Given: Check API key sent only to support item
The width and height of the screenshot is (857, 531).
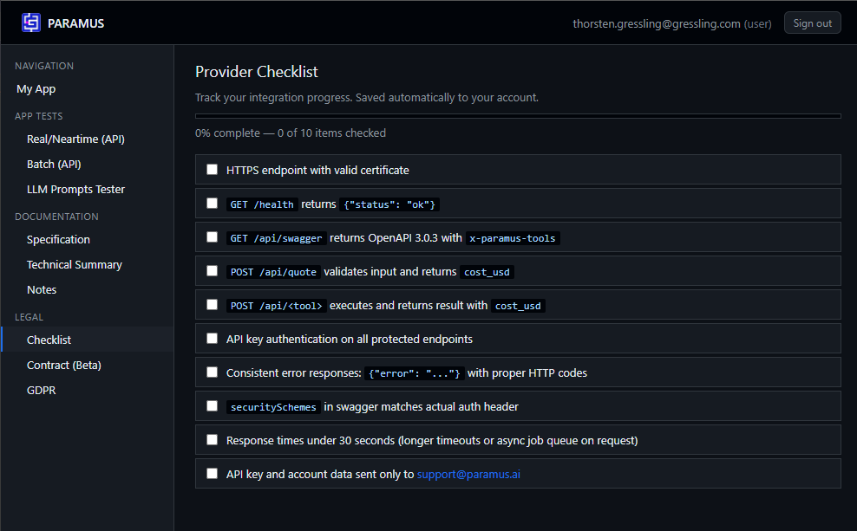Looking at the screenshot, I should click(212, 474).
